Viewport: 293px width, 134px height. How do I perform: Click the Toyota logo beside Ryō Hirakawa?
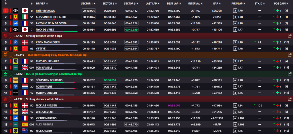pos(16,11)
